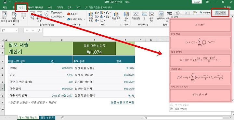Viewport: 234px width, 120px height.
Task: Insert a SmartArt graphic
Action: pyautogui.click(x=56, y=13)
